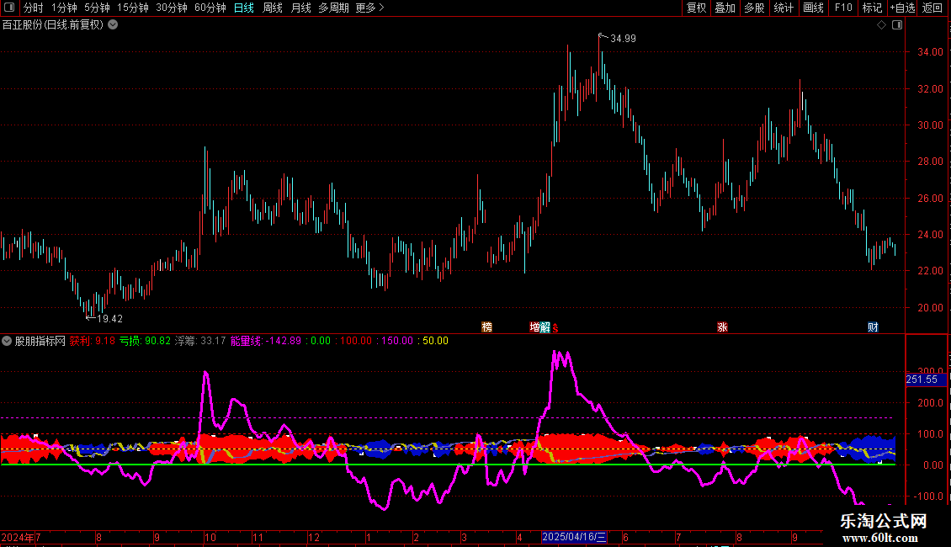Toggle the right side panel icon

[x=897, y=25]
